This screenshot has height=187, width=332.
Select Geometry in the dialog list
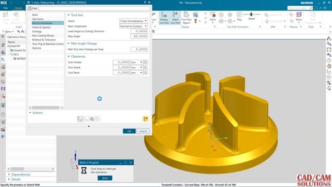tap(38, 19)
